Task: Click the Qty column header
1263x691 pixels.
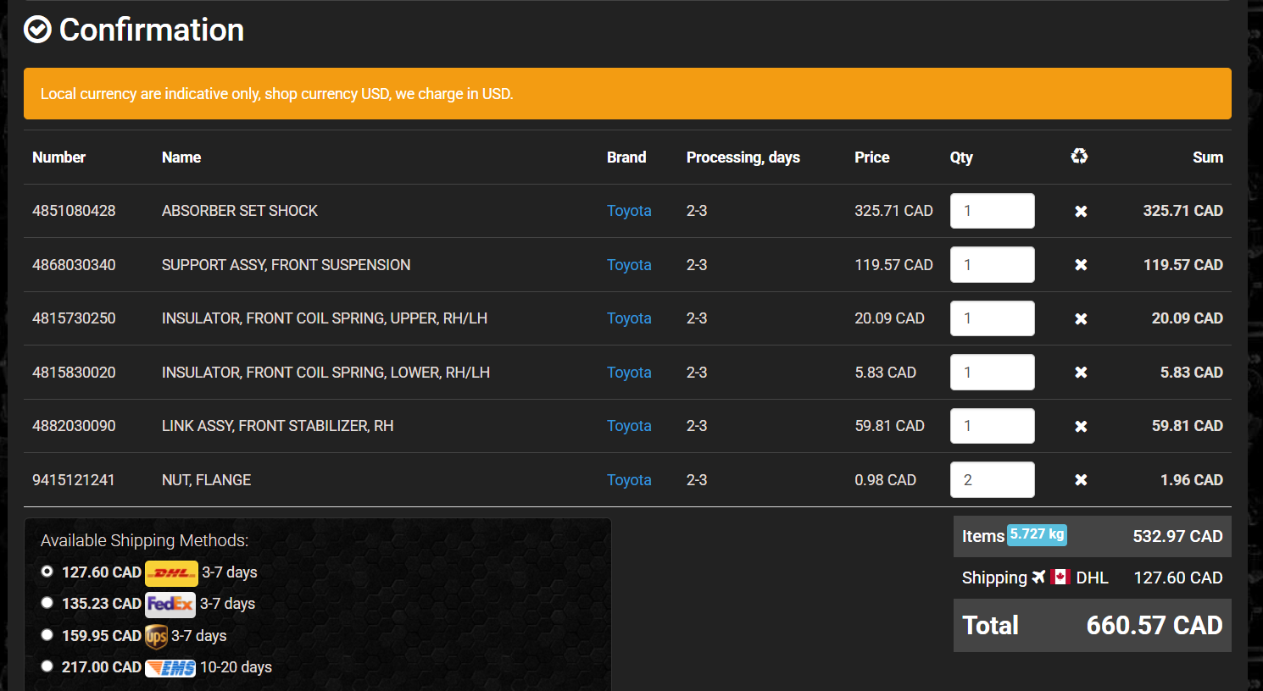Action: (x=961, y=158)
